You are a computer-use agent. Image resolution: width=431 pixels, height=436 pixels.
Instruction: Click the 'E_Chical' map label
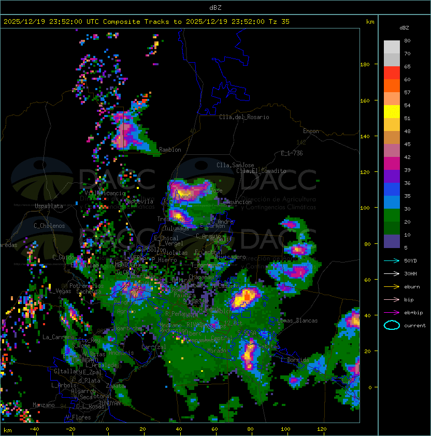(166, 238)
